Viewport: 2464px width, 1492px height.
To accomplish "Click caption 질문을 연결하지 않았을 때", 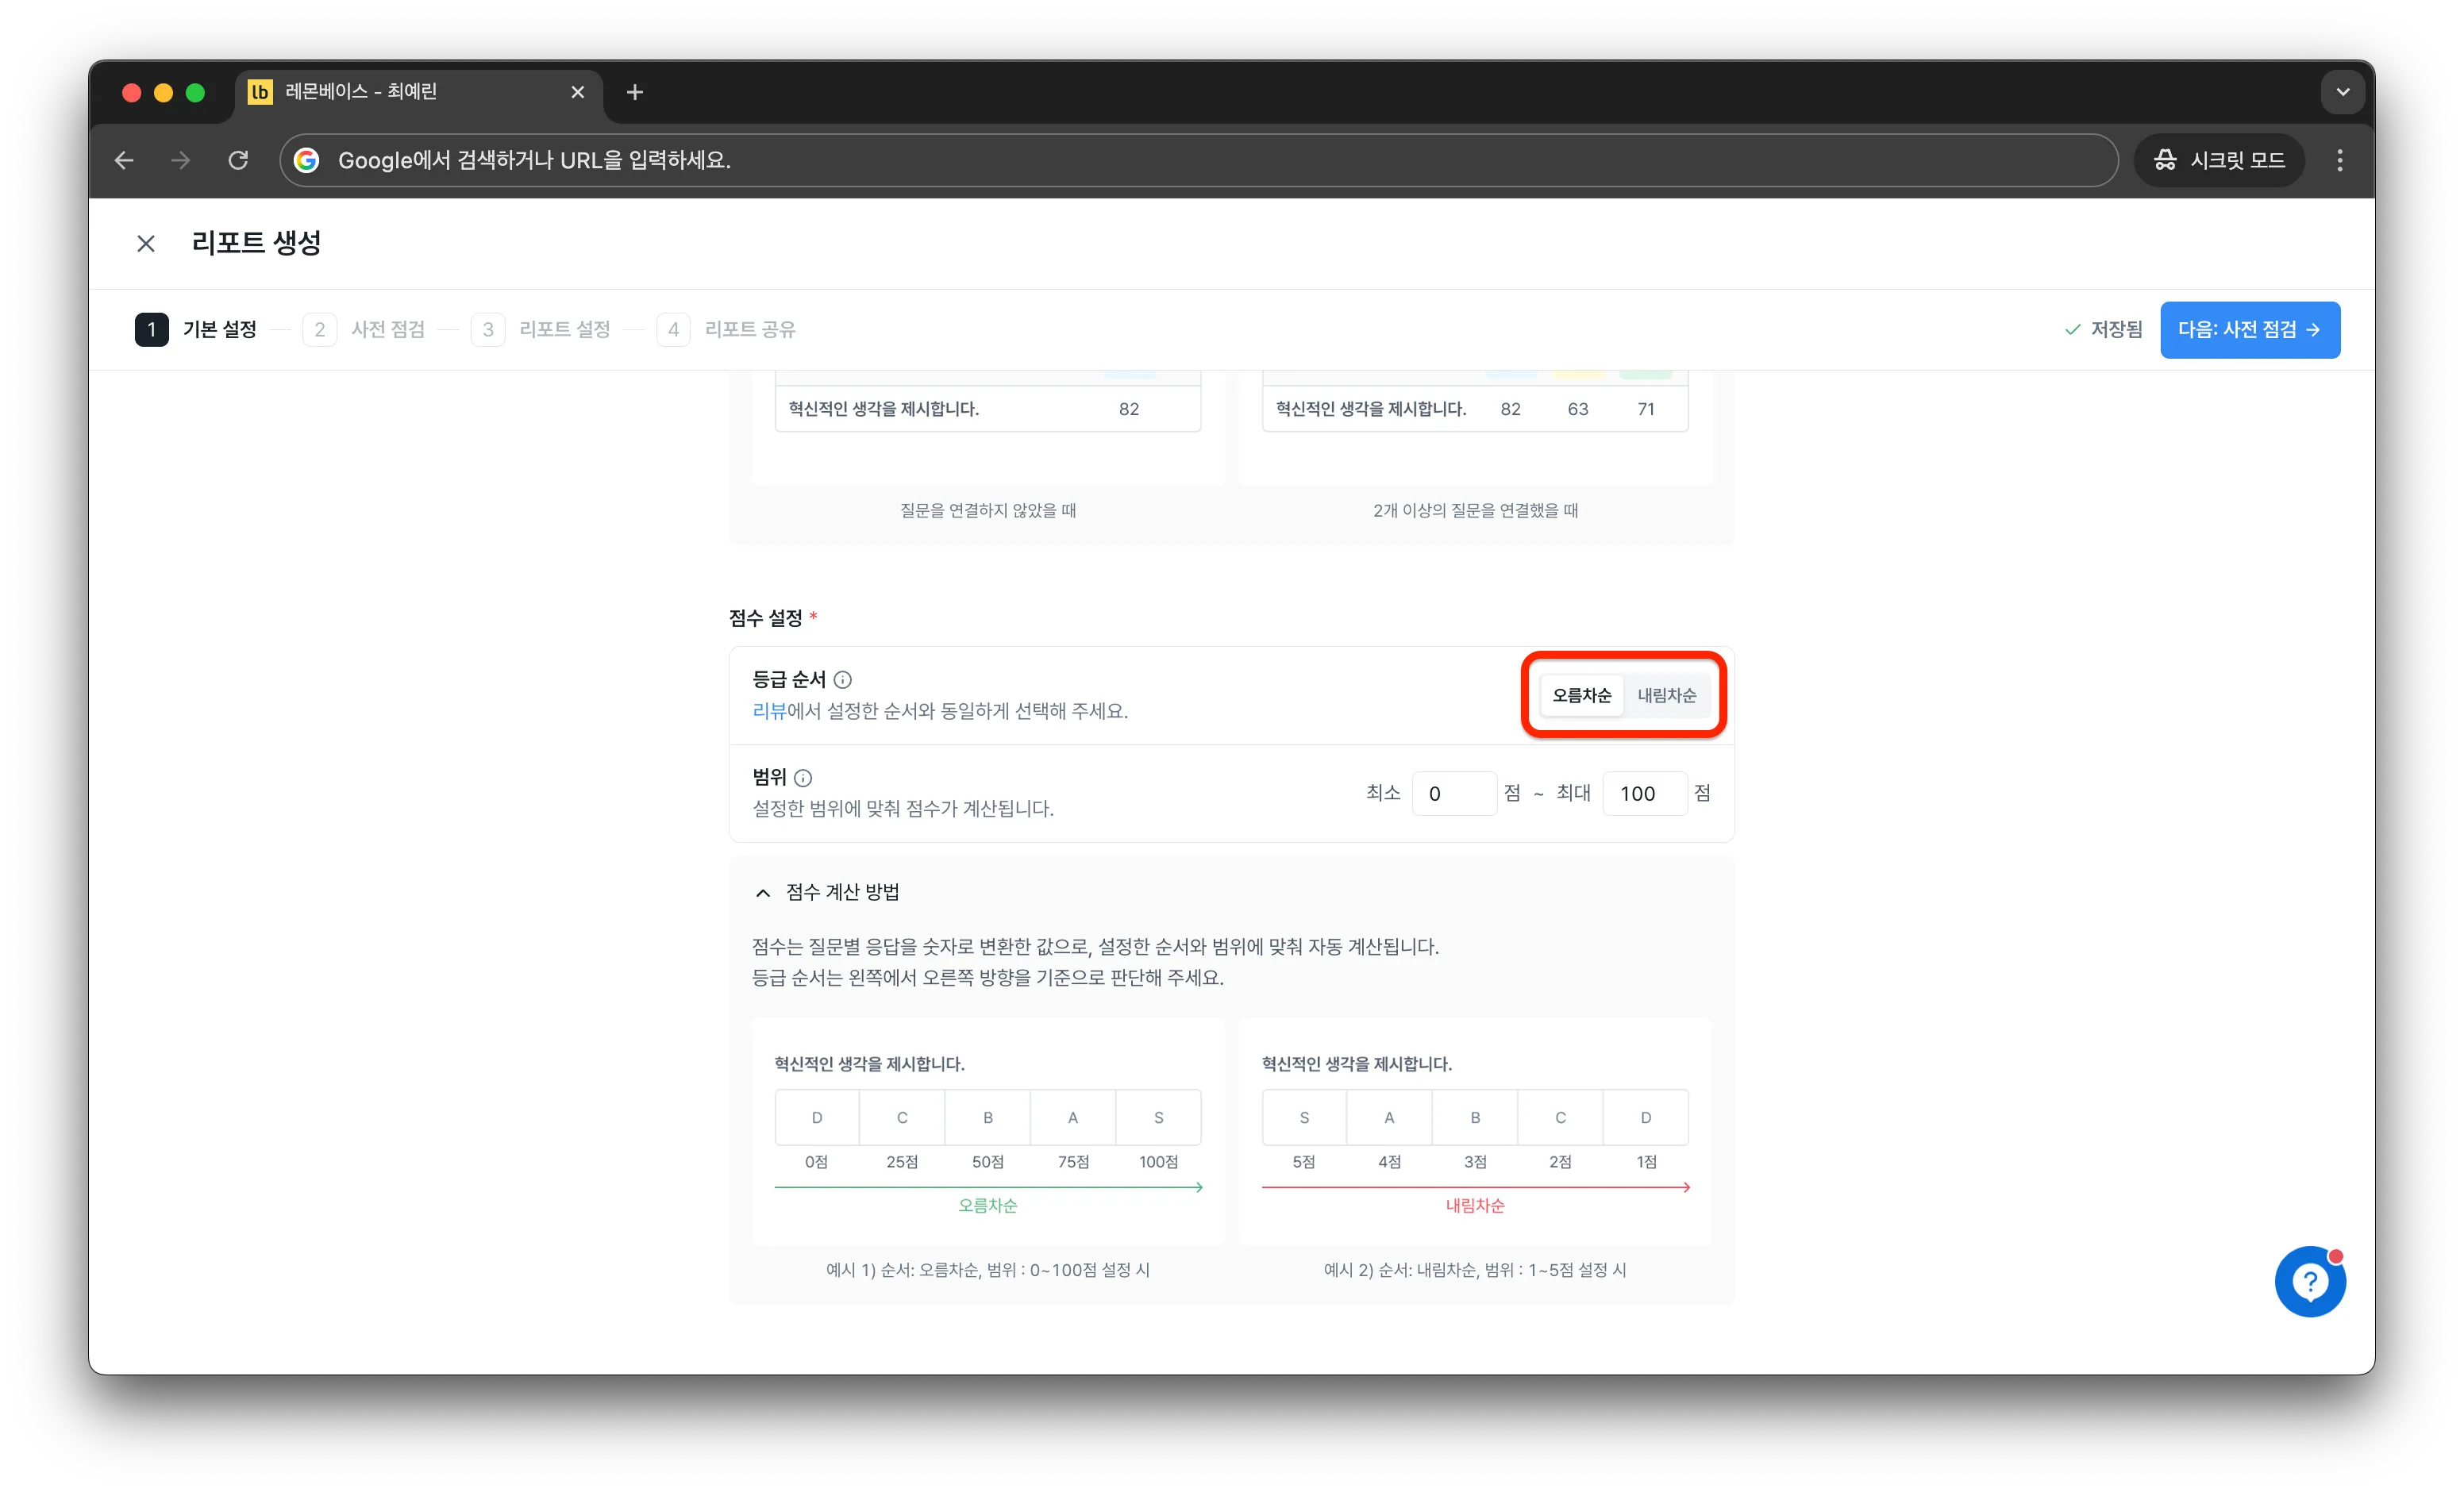I will click(987, 510).
